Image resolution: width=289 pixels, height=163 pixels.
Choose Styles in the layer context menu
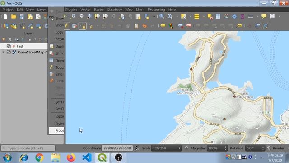pyautogui.click(x=56, y=124)
